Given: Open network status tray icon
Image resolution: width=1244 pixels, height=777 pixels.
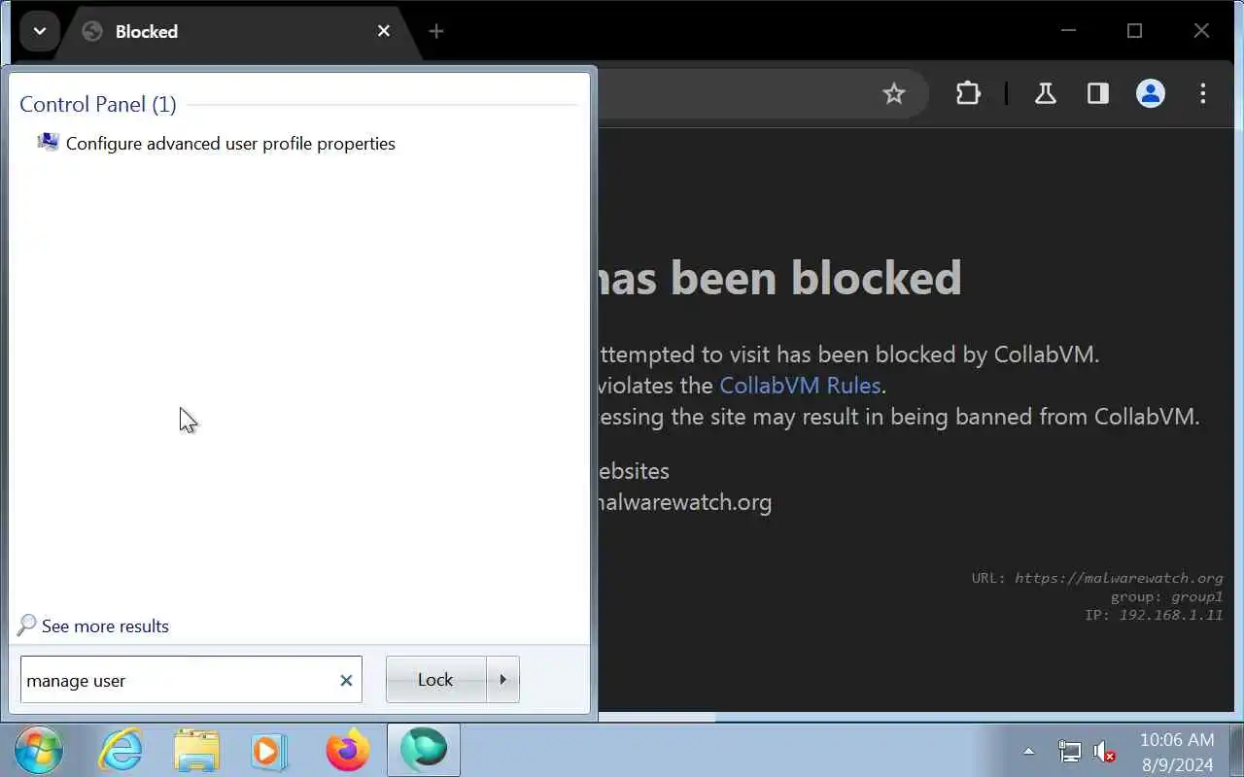Looking at the screenshot, I should coord(1069,751).
